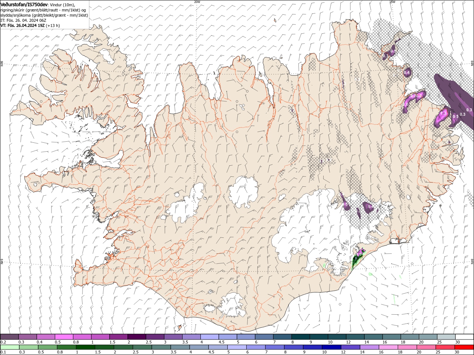Select lower legend swatch between 0.5 and 0.8
The width and height of the screenshot is (474, 355).
(48, 347)
